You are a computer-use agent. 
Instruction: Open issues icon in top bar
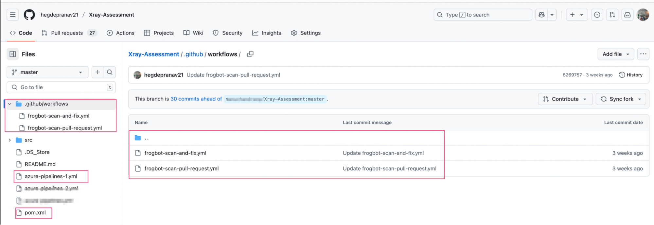[597, 15]
